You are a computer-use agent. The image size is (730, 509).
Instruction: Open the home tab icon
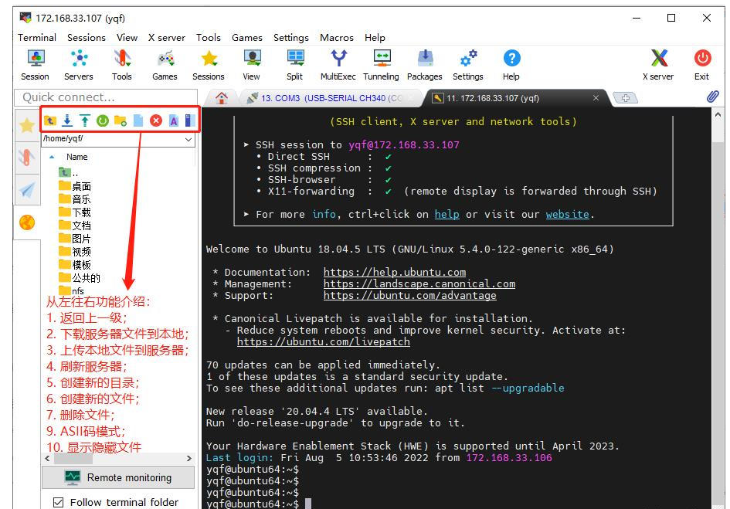click(x=222, y=98)
